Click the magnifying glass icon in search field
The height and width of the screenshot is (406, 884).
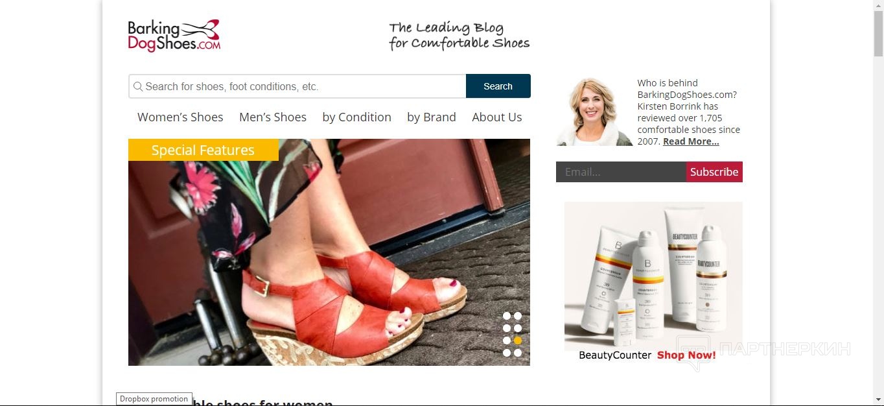[x=138, y=86]
